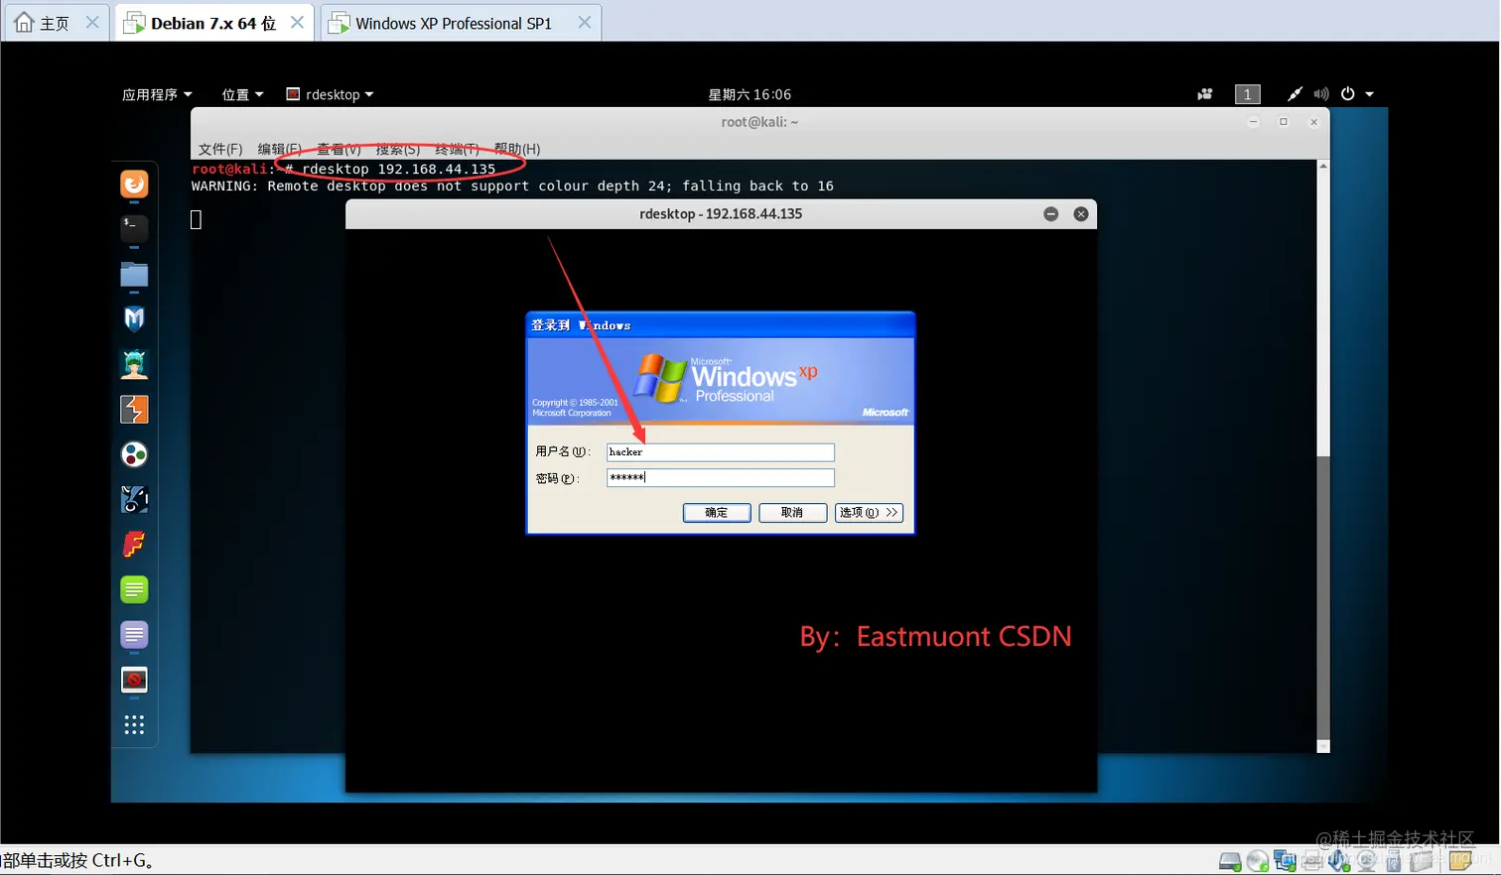This screenshot has height=875, width=1501.
Task: Click 取消 in login dialog
Action: tap(792, 512)
